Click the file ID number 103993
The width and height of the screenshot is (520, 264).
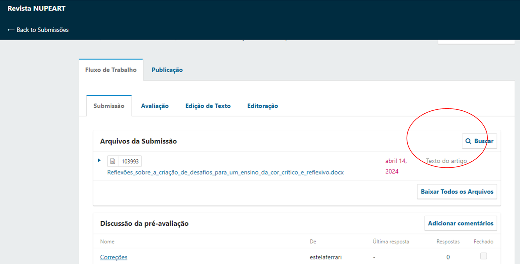(x=130, y=161)
